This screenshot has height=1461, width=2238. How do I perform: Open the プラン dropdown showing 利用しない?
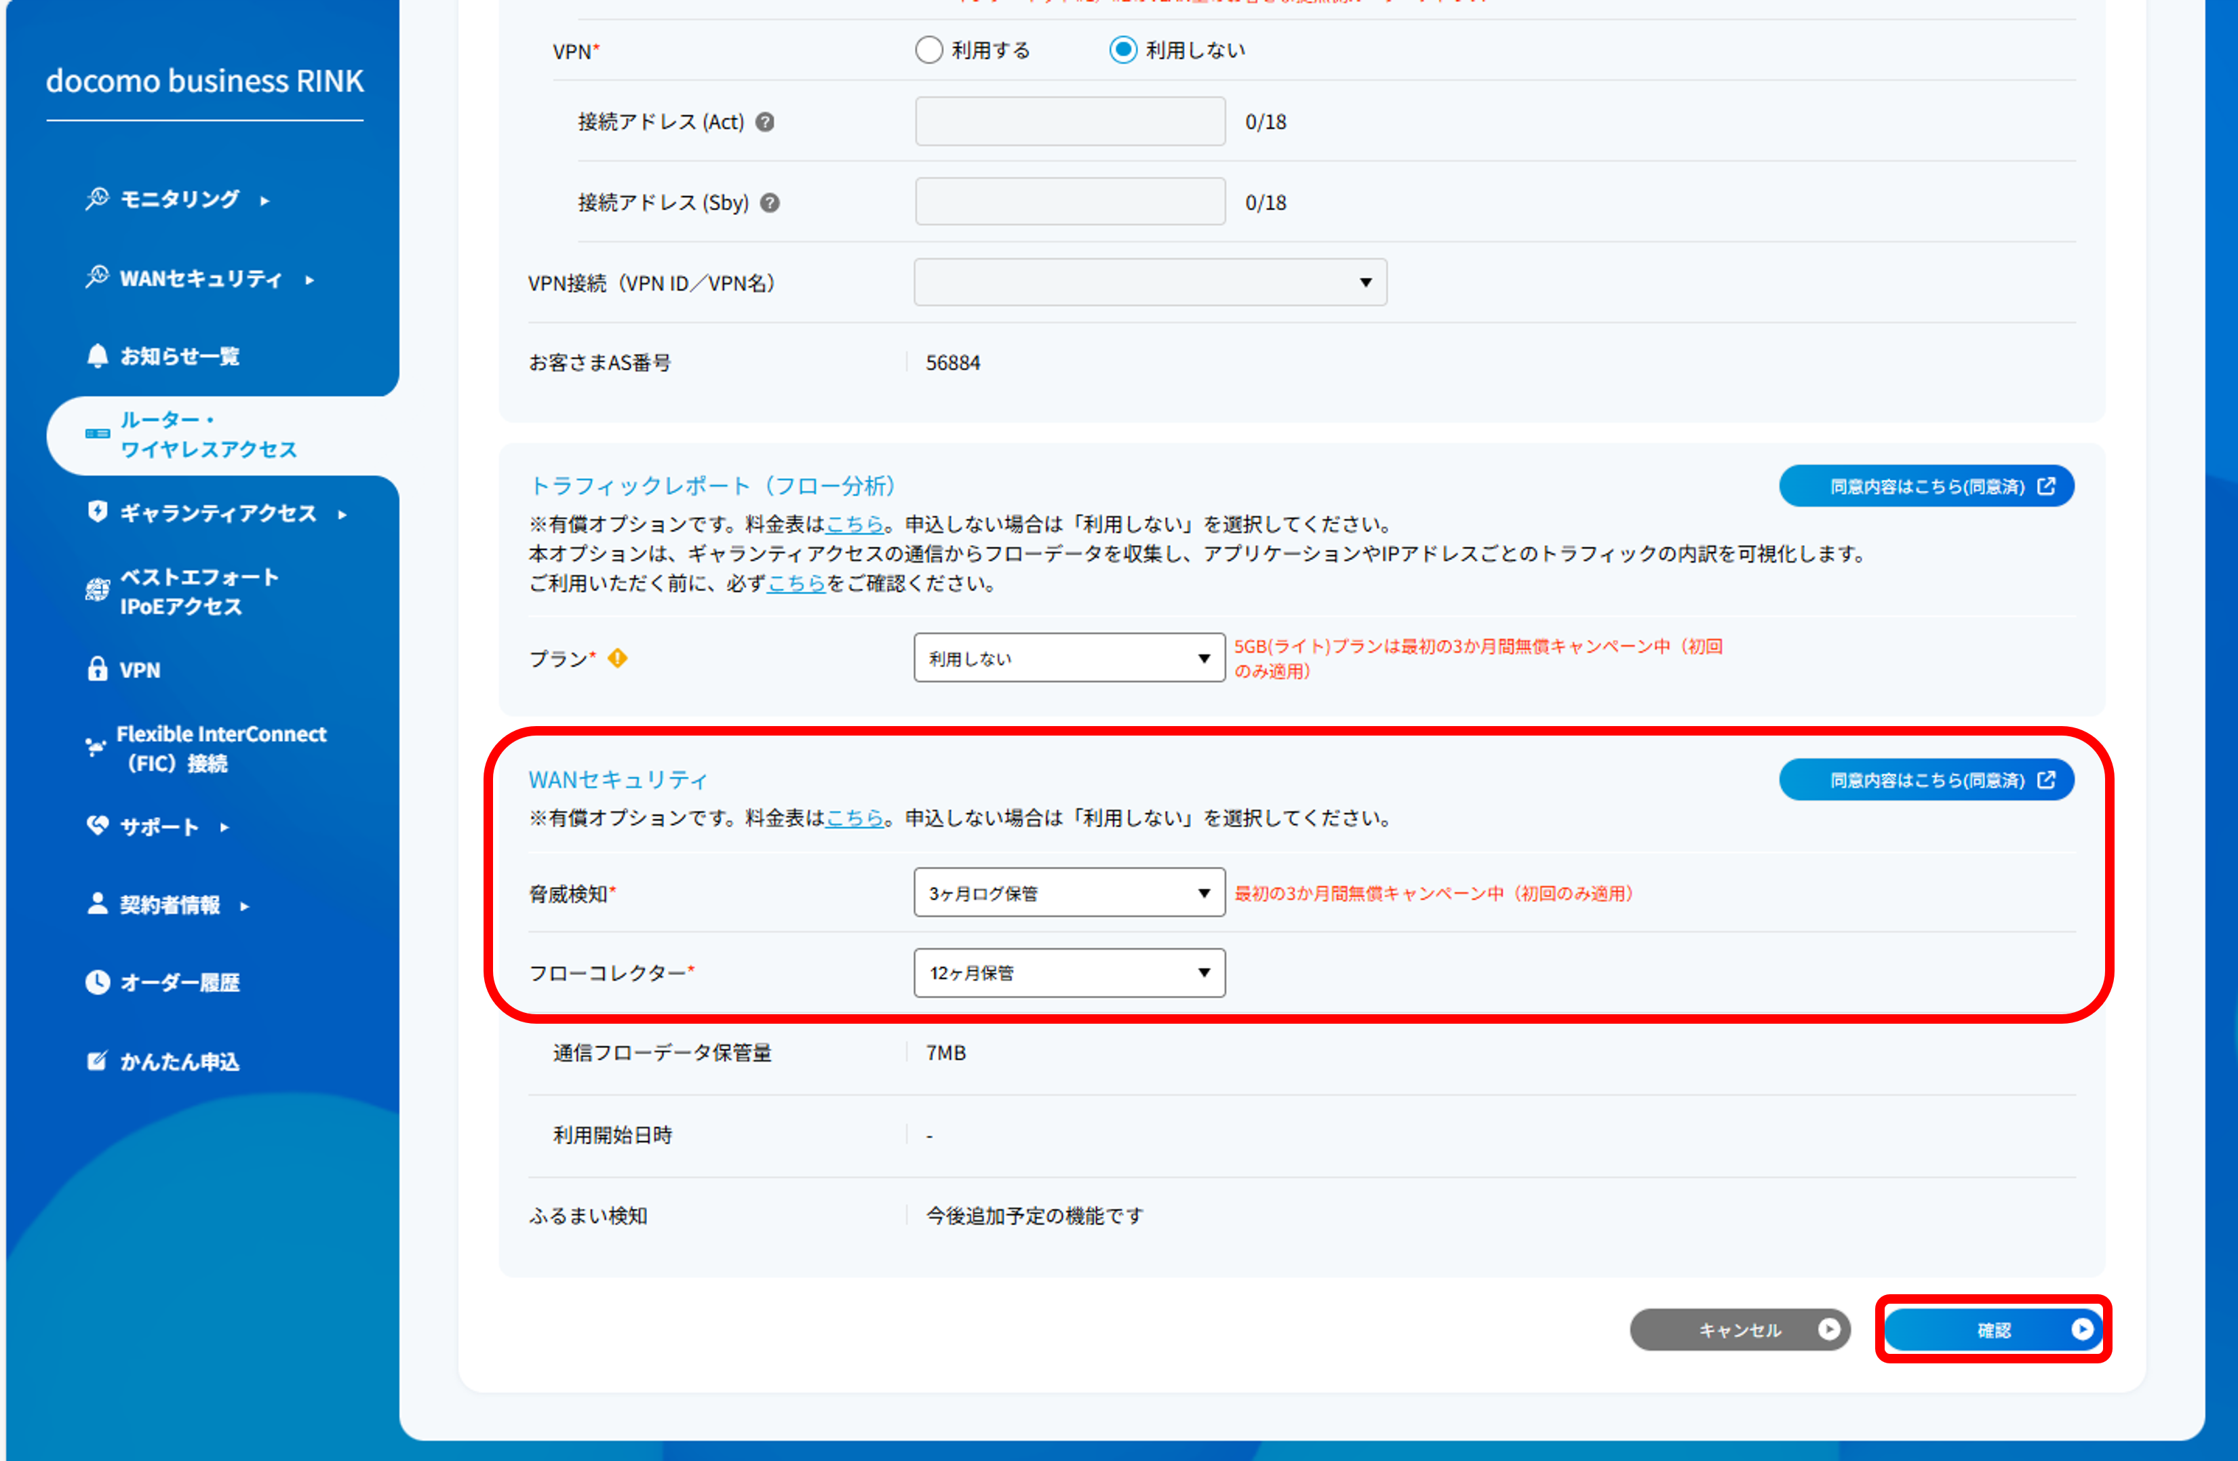coord(1069,658)
